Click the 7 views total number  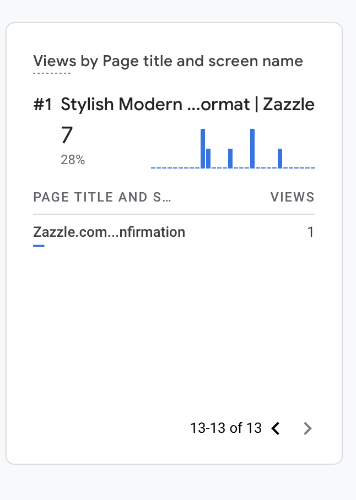pyautogui.click(x=67, y=135)
